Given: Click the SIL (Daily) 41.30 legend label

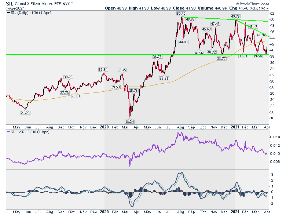Looking at the screenshot, I should (x=31, y=13).
